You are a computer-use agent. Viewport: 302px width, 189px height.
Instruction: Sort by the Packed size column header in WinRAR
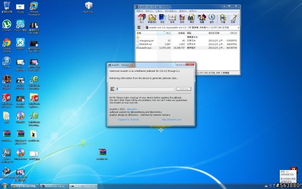point(178,33)
